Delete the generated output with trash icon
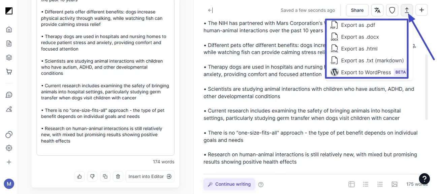This screenshot has height=194, width=438. (x=118, y=176)
